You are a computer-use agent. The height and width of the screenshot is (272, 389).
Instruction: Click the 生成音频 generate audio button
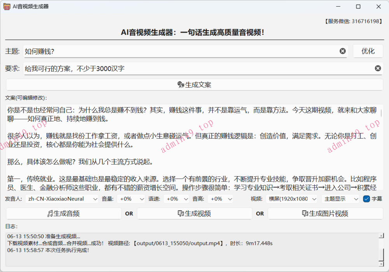coord(64,213)
